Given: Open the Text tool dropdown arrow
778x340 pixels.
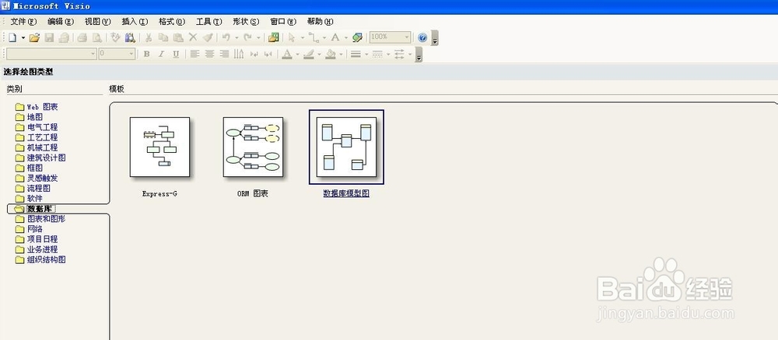Looking at the screenshot, I should (346, 37).
